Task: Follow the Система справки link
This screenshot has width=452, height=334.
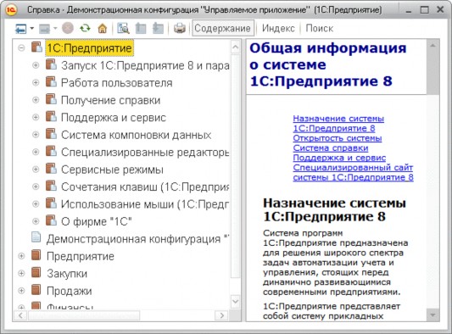Action: pyautogui.click(x=331, y=148)
